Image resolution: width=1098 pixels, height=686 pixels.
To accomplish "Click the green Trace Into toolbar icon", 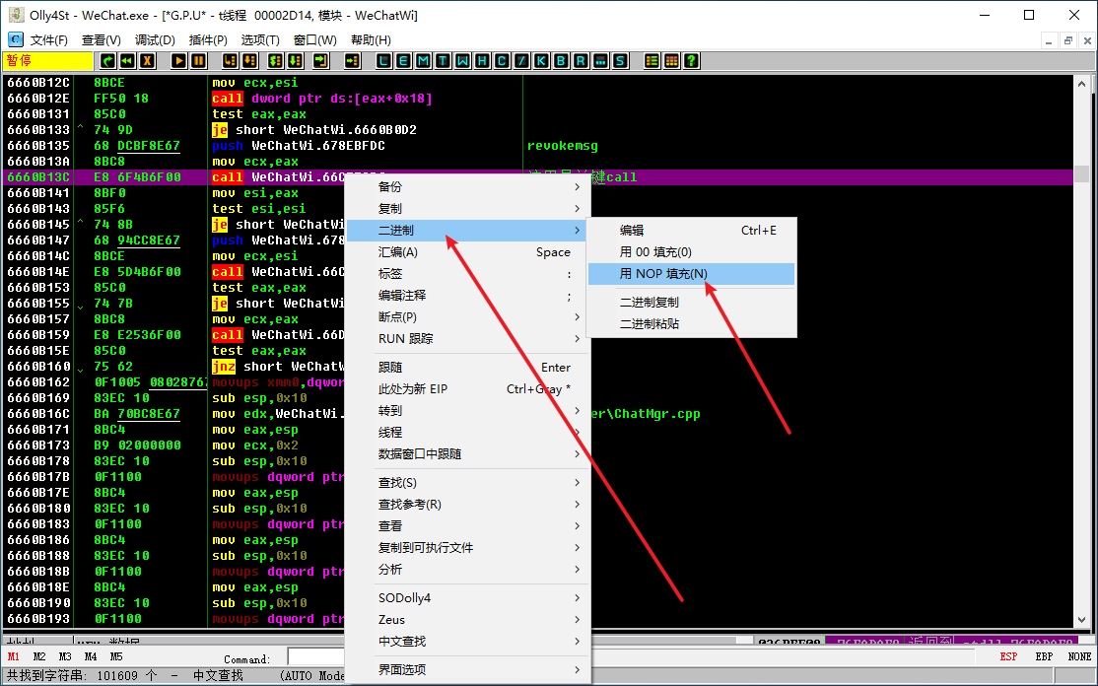I will 276,61.
